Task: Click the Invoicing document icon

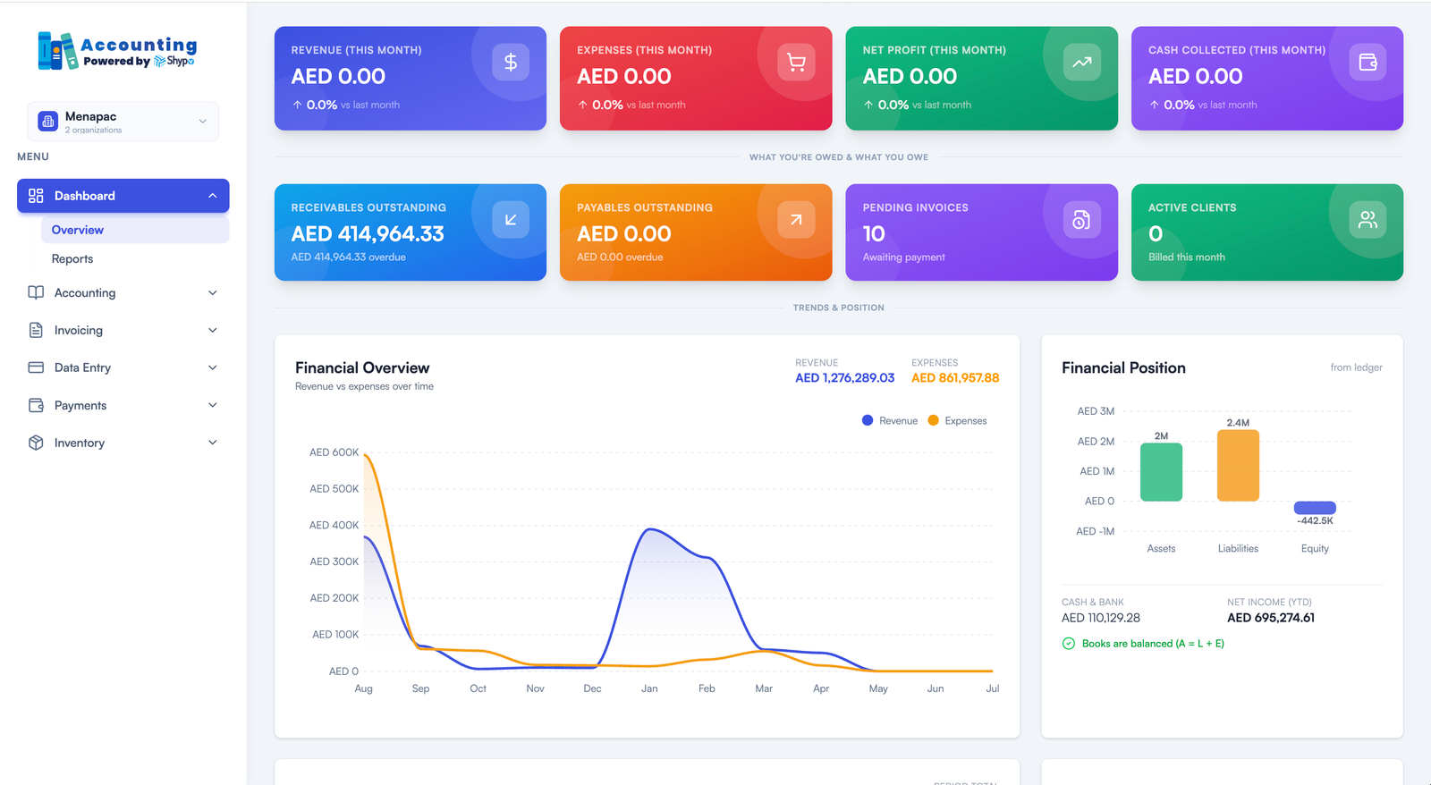Action: [x=36, y=330]
